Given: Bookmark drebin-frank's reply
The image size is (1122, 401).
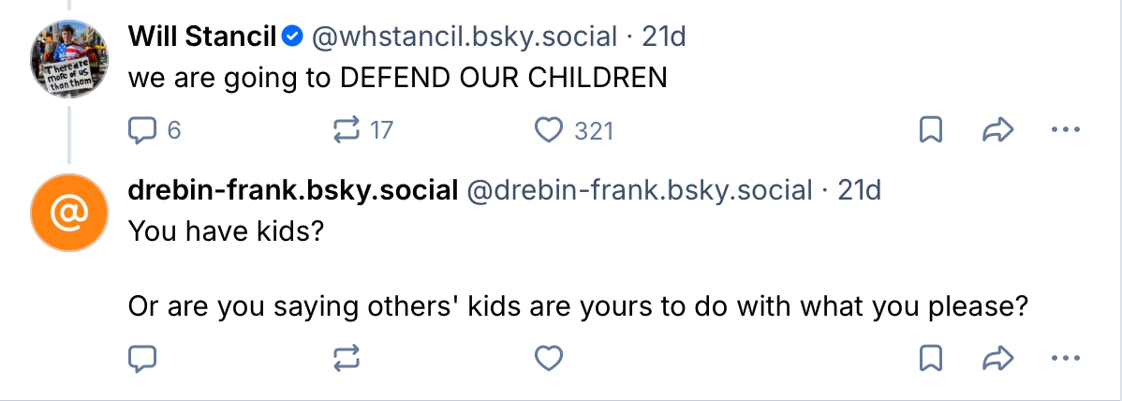Looking at the screenshot, I should (x=930, y=357).
